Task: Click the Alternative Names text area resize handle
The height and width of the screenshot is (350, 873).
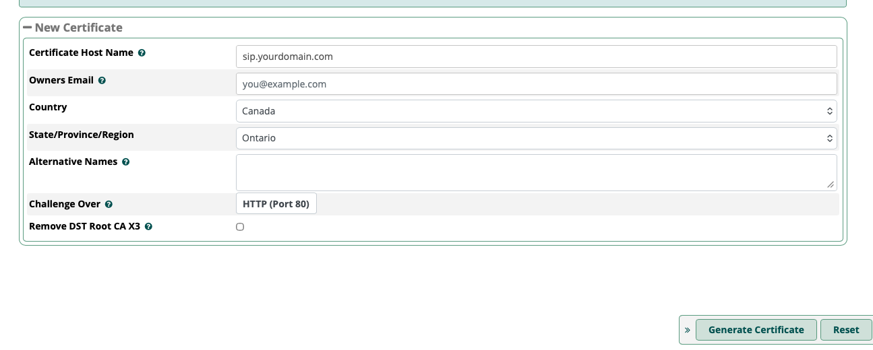Action: [831, 184]
